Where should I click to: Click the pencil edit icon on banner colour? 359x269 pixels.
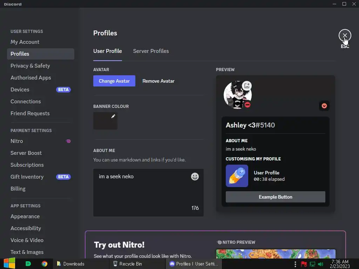coord(113,116)
